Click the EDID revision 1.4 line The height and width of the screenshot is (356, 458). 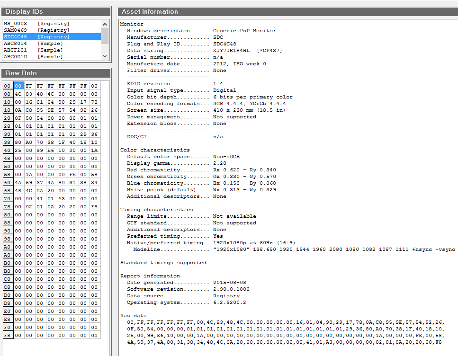(x=175, y=83)
